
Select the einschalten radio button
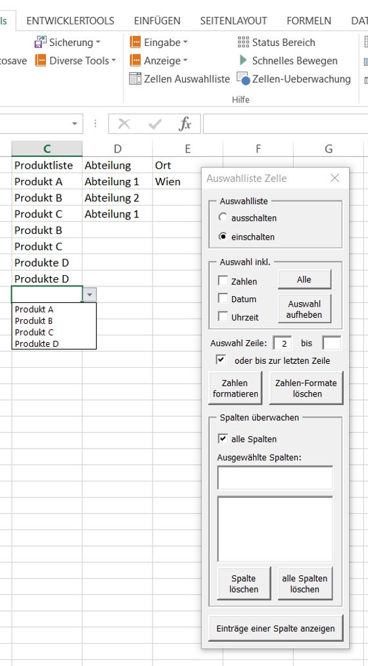pos(223,236)
